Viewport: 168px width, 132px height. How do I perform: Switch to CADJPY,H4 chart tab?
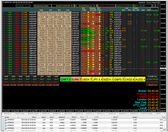click(x=112, y=114)
